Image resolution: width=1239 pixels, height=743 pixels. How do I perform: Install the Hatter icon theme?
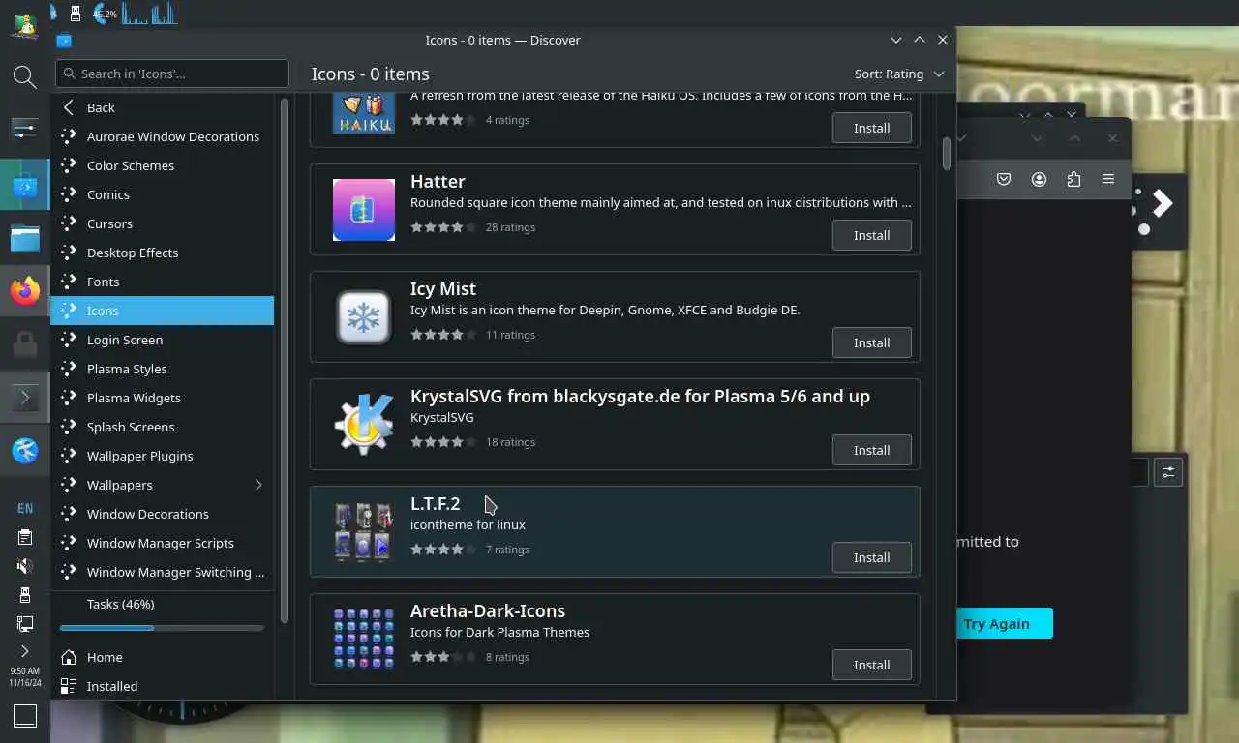[x=871, y=235]
